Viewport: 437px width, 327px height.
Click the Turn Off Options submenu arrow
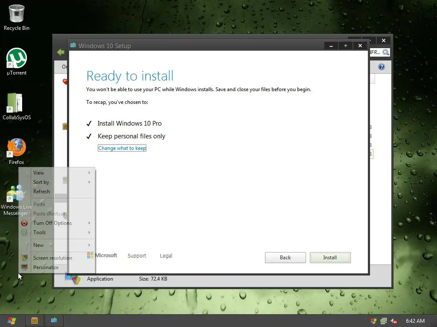click(89, 223)
